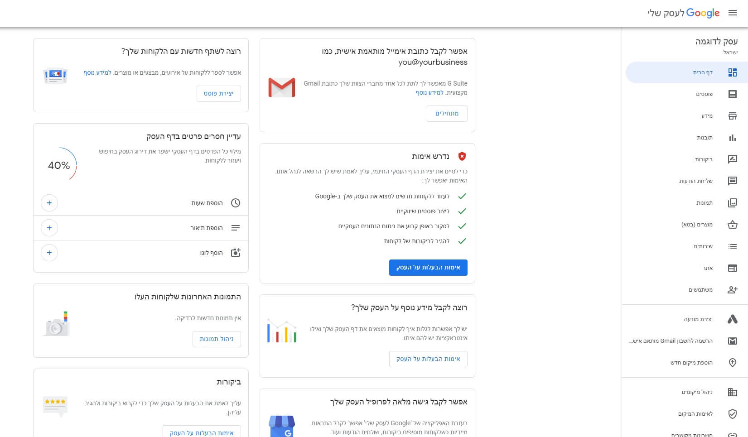Open the hamburger main menu icon
This screenshot has width=748, height=437.
pos(733,13)
